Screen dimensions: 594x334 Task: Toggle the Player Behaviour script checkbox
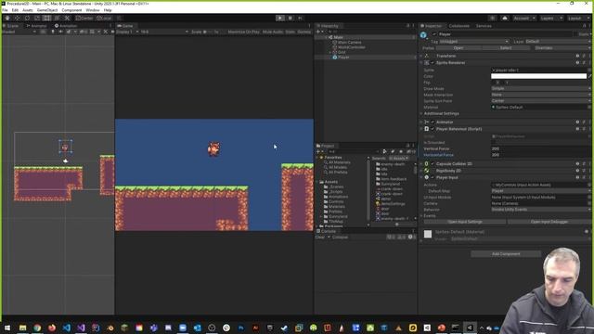click(x=433, y=129)
